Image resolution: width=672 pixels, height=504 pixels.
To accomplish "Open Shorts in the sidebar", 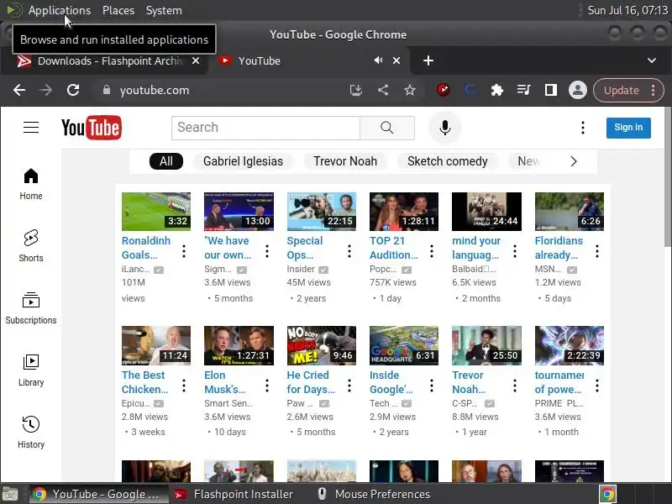I will pos(31,246).
